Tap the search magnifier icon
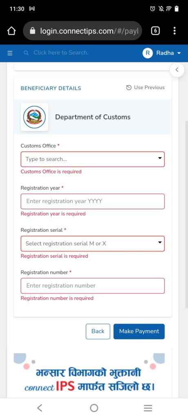Screen dimensions: 188x418 [26, 53]
